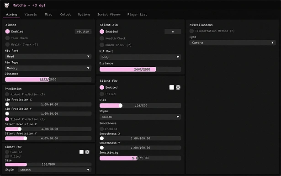281x176 pixels.
Task: Toggle Aimbot Prediction on
Action: (x=7, y=94)
